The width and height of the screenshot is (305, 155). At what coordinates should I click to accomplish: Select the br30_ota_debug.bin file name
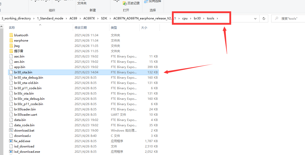(x=28, y=78)
